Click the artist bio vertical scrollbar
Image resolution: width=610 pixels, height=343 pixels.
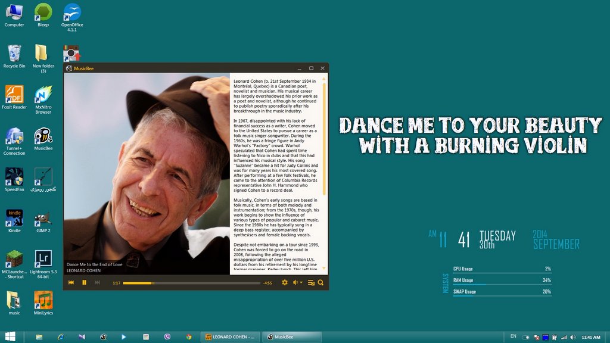point(325,137)
